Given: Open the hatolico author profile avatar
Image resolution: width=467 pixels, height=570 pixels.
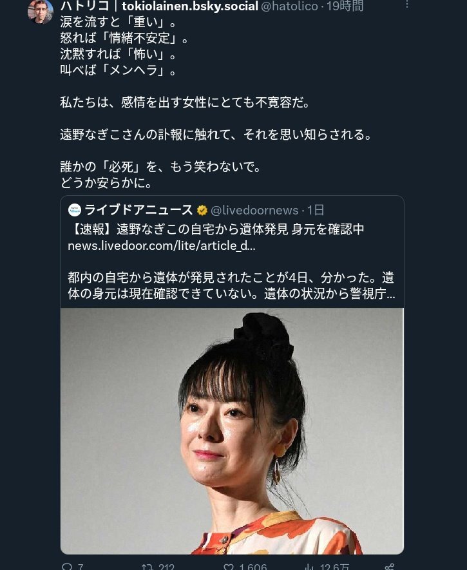Looking at the screenshot, I should click(41, 12).
